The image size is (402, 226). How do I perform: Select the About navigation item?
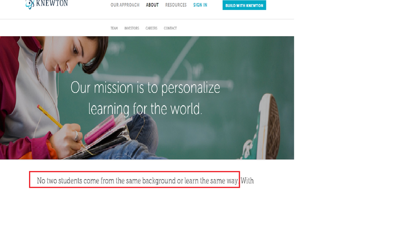[152, 5]
